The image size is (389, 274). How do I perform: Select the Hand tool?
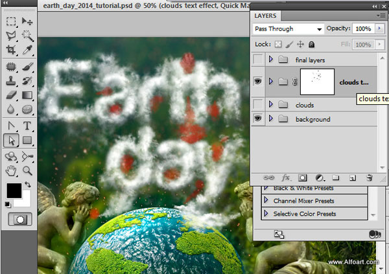coord(11,171)
